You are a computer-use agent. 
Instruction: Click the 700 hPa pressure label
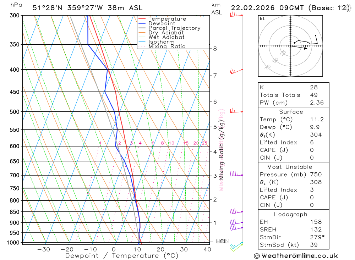[x=15, y=175]
